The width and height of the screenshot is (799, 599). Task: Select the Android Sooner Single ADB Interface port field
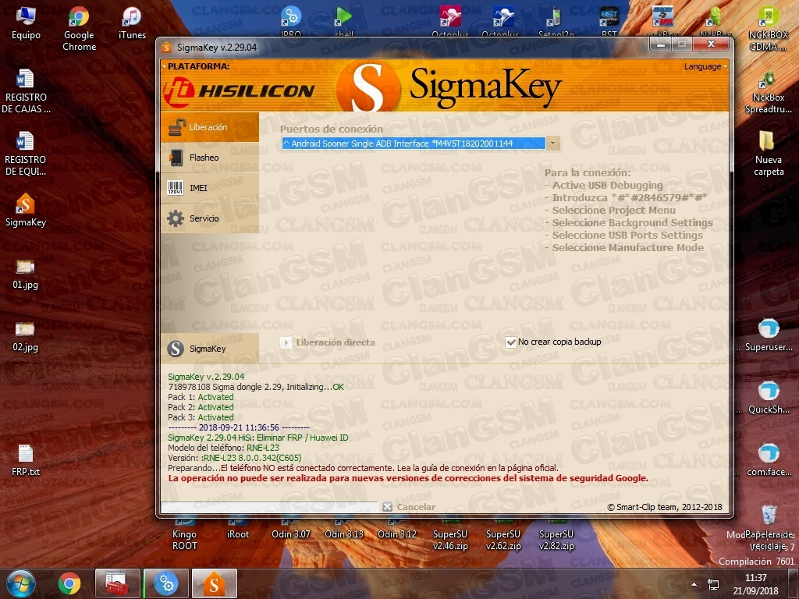click(414, 144)
